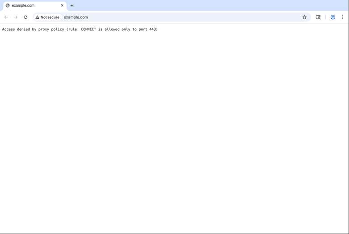349x234 pixels.
Task: Open the profile avatar menu
Action: [333, 17]
